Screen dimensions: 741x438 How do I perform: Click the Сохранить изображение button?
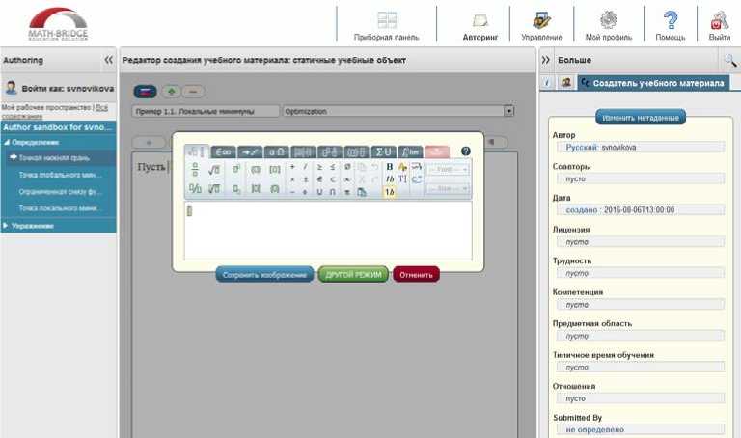coord(264,275)
